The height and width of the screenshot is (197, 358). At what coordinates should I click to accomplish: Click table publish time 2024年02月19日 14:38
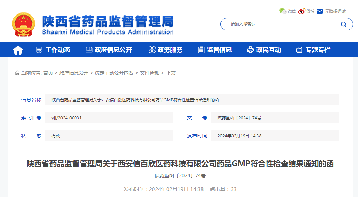click(239, 136)
